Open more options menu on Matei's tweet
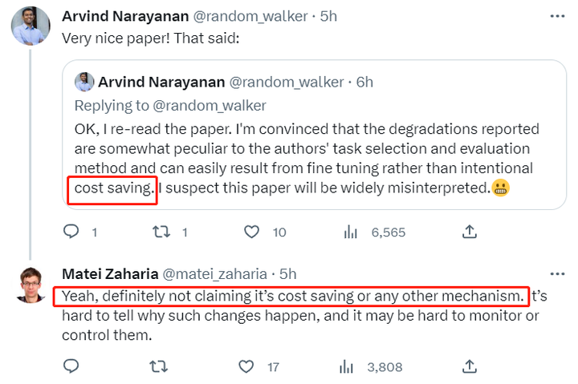 click(557, 274)
